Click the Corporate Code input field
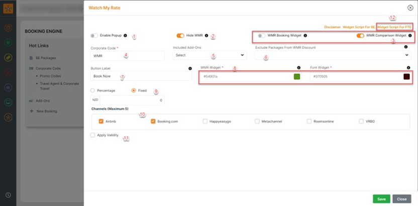418x206 pixels. (x=128, y=56)
